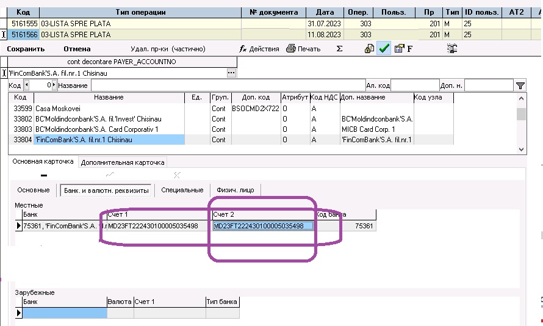543x326 pixels.
Task: Click the minus delete record icon
Action: click(x=44, y=175)
